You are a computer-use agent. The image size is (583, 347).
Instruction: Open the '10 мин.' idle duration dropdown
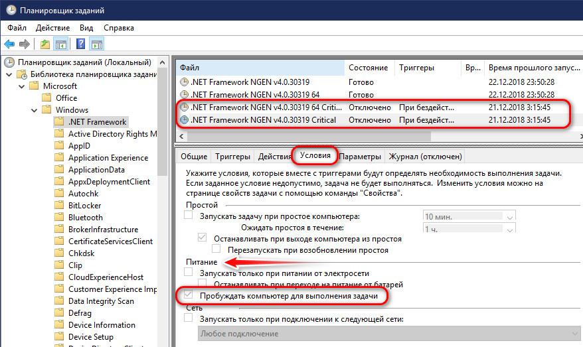[509, 217]
